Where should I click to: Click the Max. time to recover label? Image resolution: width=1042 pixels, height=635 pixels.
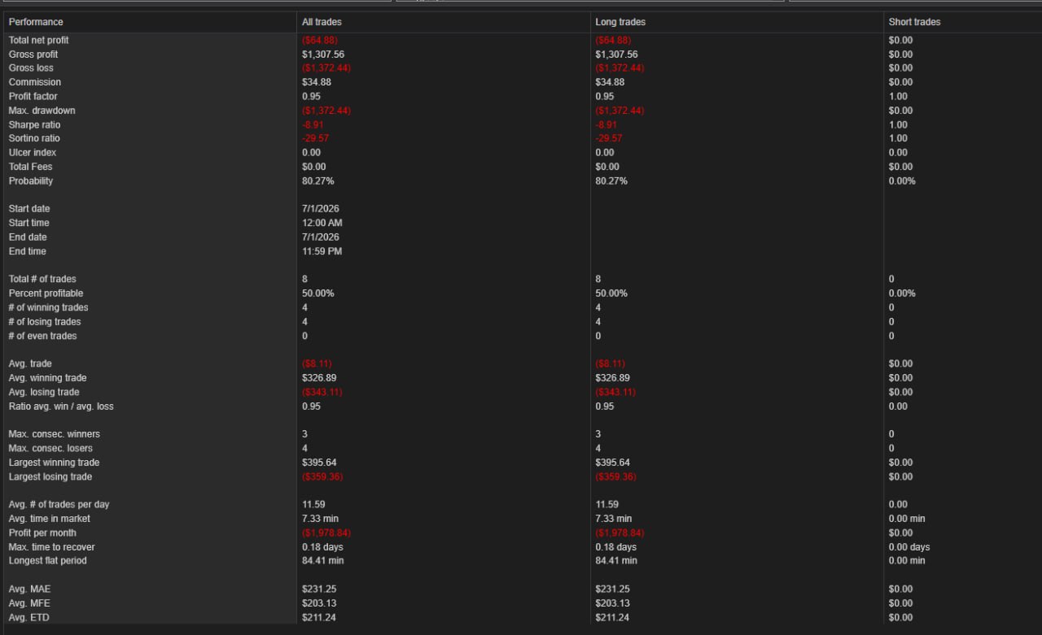tap(51, 547)
